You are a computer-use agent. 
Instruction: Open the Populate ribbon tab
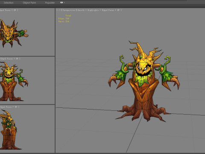[50, 3]
